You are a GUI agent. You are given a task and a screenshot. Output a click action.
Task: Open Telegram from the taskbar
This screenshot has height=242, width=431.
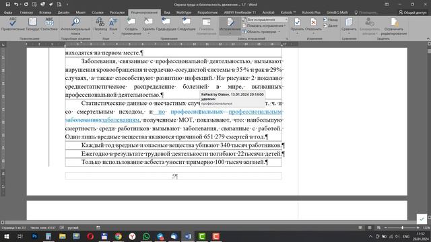click(160, 236)
